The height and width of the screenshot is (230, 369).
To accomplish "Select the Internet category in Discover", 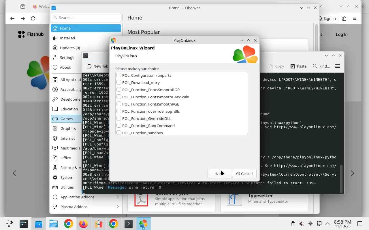I will (66, 138).
